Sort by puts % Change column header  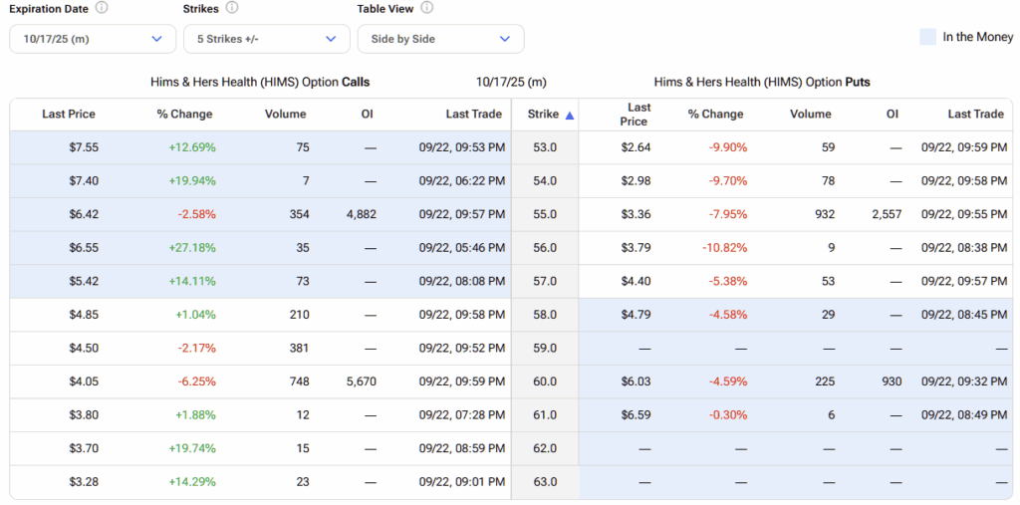(715, 115)
